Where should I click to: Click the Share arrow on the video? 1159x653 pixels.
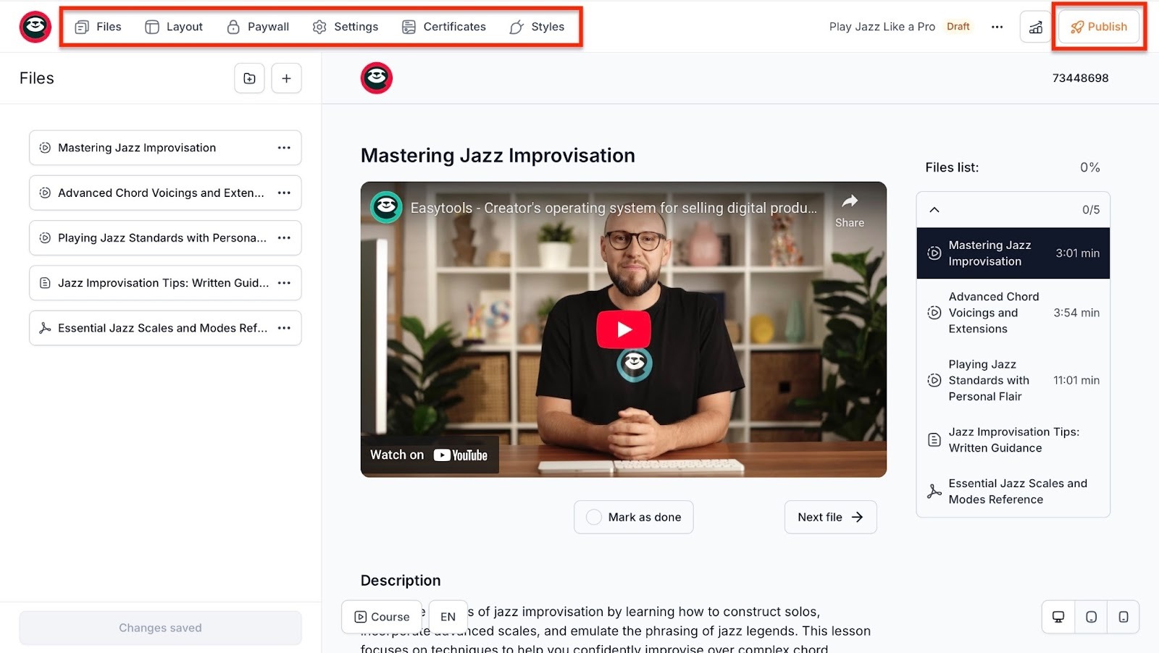click(850, 211)
